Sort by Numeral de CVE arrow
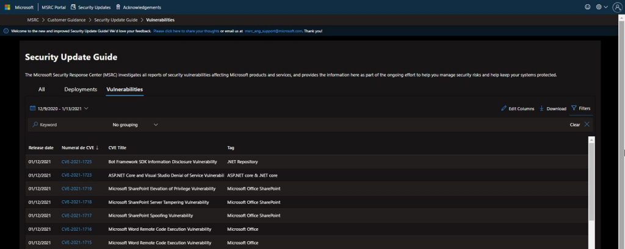 click(97, 147)
